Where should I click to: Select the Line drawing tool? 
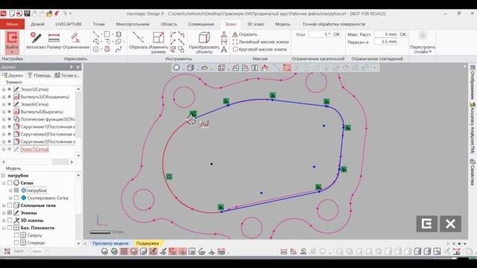[96, 34]
